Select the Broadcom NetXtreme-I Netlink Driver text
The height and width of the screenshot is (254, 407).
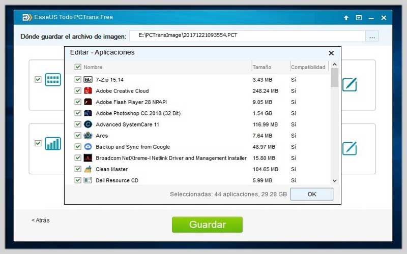pos(171,158)
